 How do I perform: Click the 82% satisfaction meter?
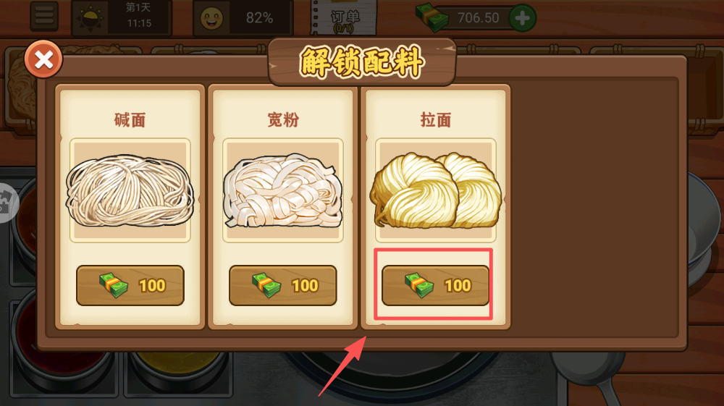[259, 18]
